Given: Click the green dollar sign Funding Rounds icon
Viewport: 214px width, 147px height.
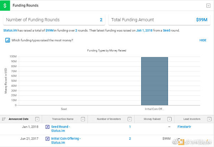Looking at the screenshot, I should (x=5, y=5).
